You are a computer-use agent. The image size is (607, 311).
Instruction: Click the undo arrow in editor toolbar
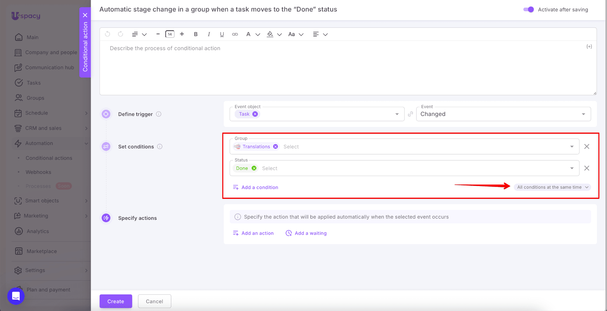(108, 34)
